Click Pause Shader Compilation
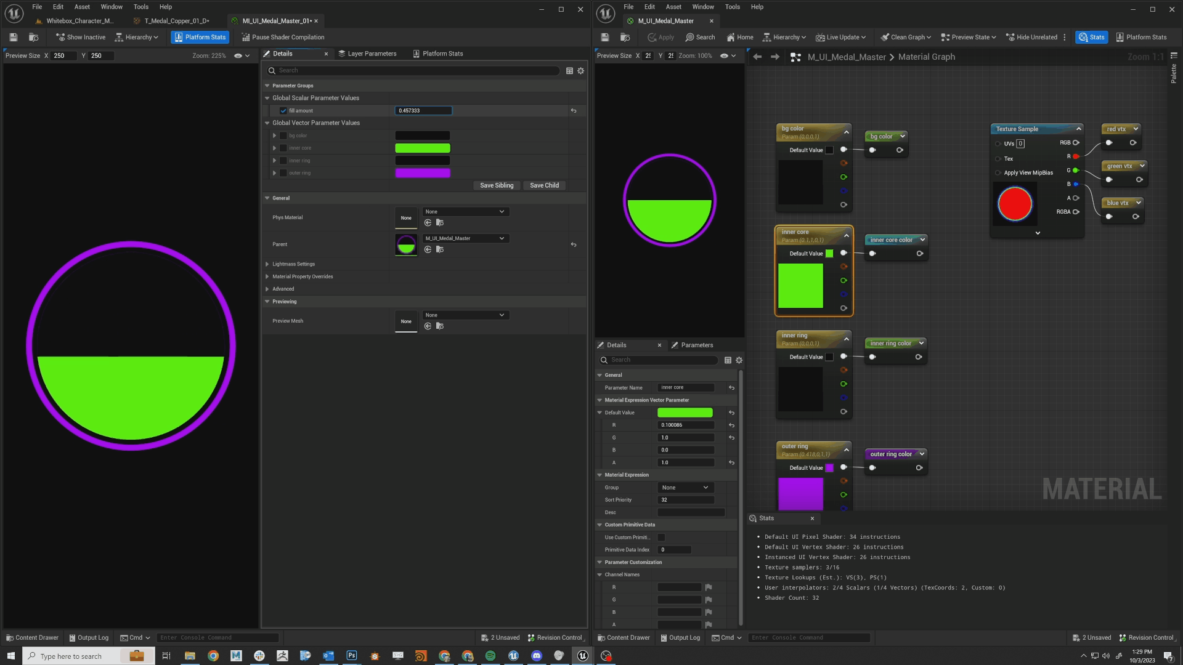1183x665 pixels. click(x=283, y=37)
